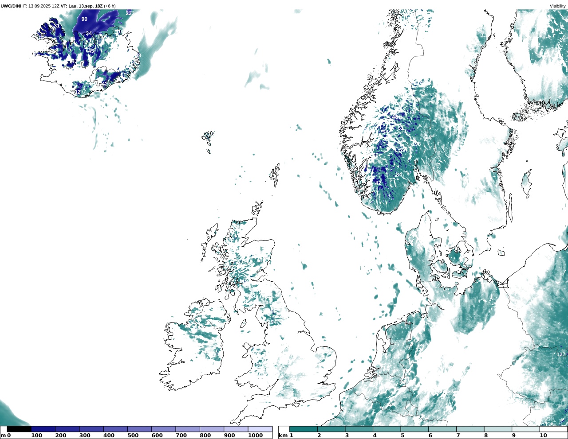Image resolution: width=568 pixels, height=439 pixels.
Task: Click the '7' label on km scale
Action: click(458, 435)
